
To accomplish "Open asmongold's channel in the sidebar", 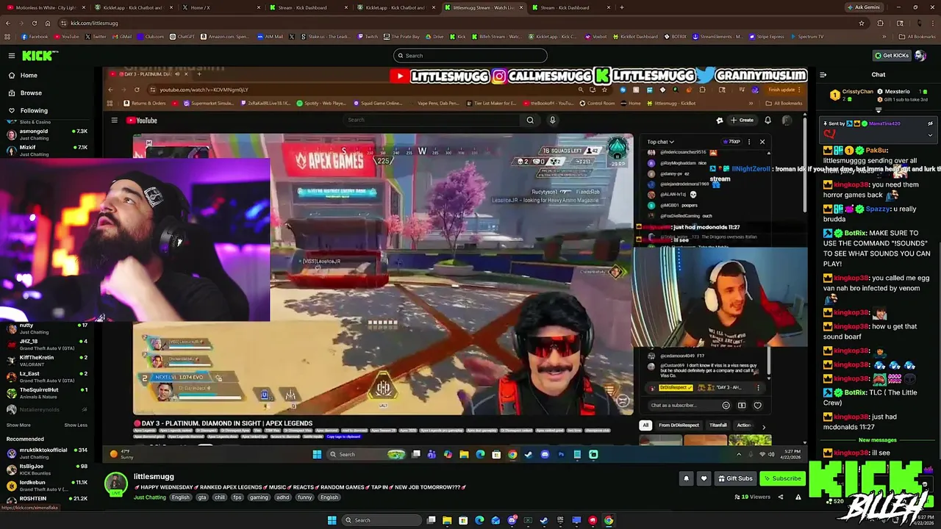I will coord(47,134).
